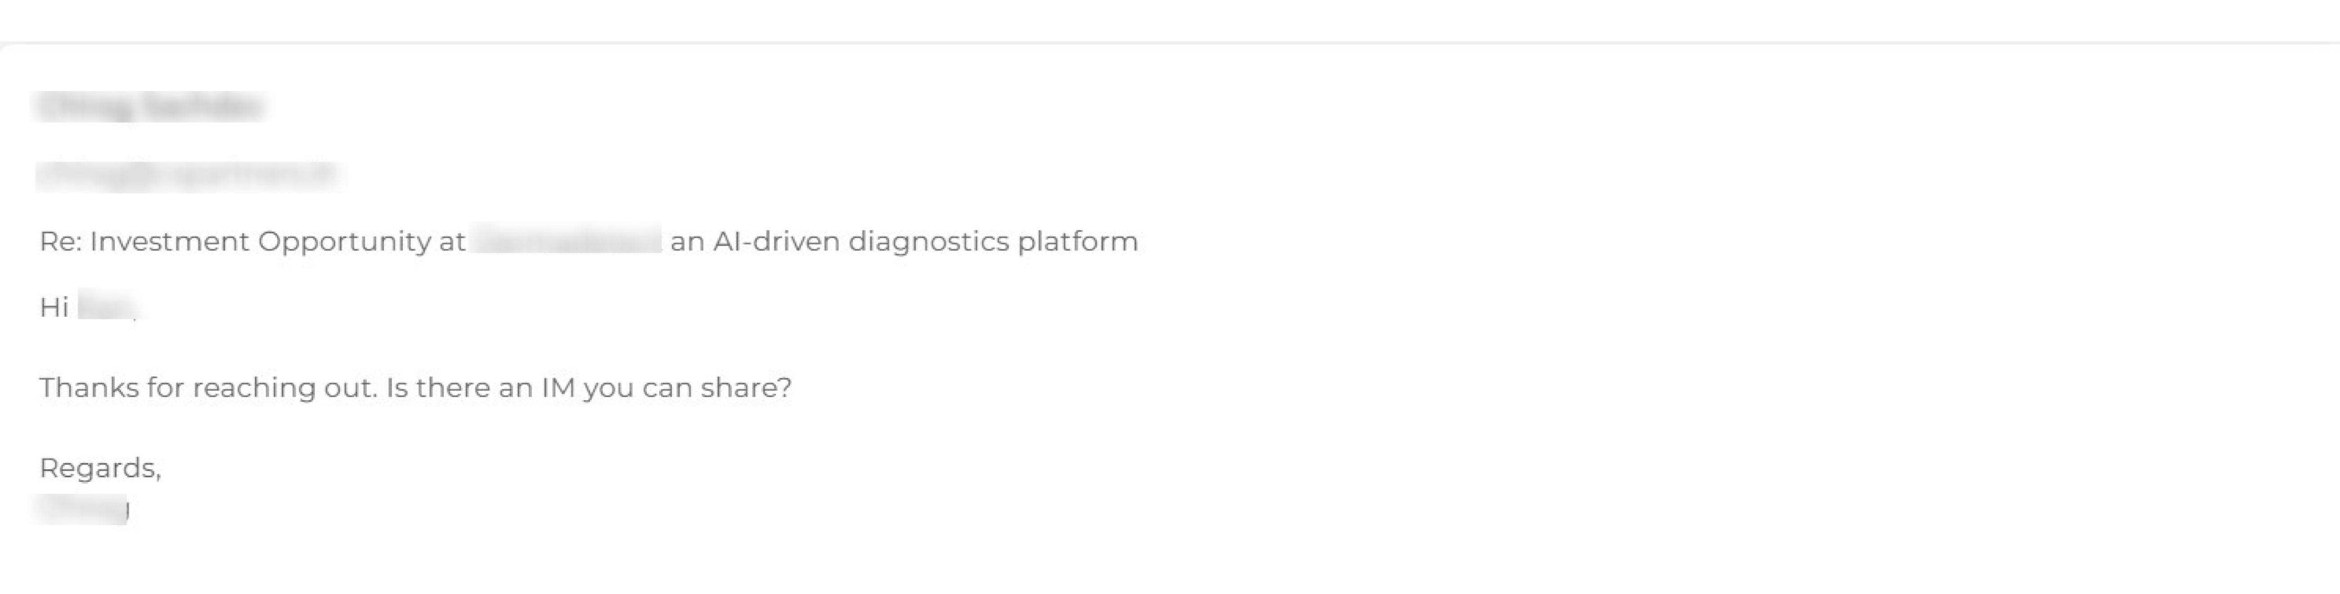Click the word "at" in the subject
The width and height of the screenshot is (2340, 594).
452,242
